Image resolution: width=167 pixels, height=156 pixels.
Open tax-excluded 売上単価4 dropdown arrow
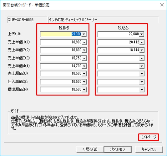pyautogui.click(x=84, y=66)
